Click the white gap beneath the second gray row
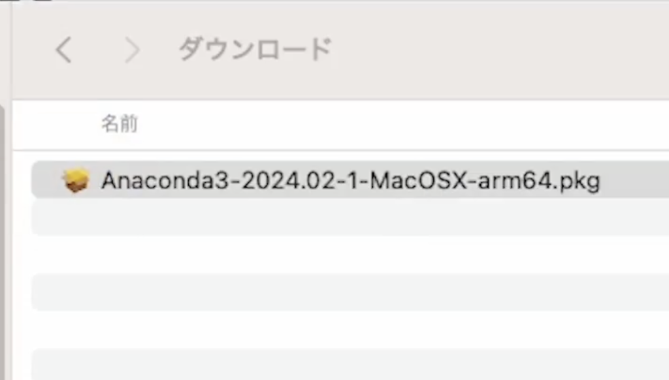The width and height of the screenshot is (669, 380). click(350, 330)
